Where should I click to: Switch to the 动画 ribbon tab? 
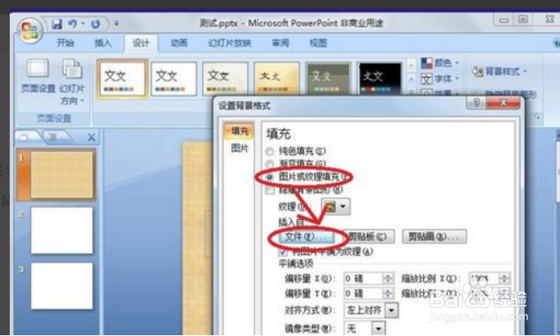pyautogui.click(x=179, y=43)
